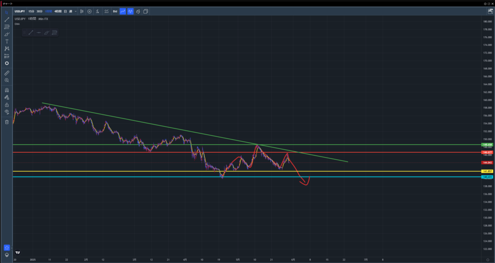Select the brush drawing tool in left sidebar
Image resolution: width=495 pixels, height=263 pixels.
click(x=7, y=34)
